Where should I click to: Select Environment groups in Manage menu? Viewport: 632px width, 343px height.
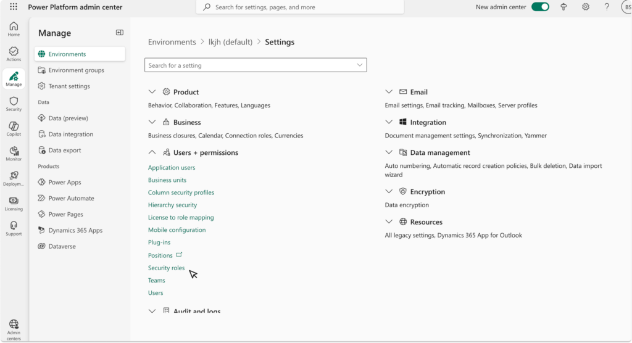coord(76,70)
